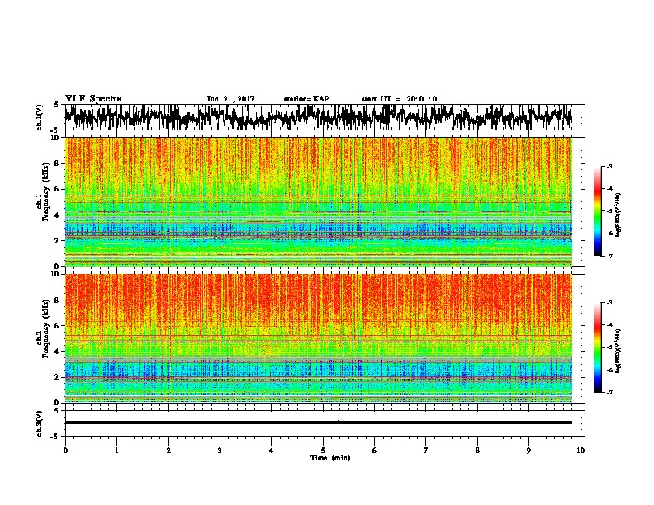Click the ch.2 Frequency (kHz) axis label
This screenshot has width=654, height=505.
(x=43, y=329)
